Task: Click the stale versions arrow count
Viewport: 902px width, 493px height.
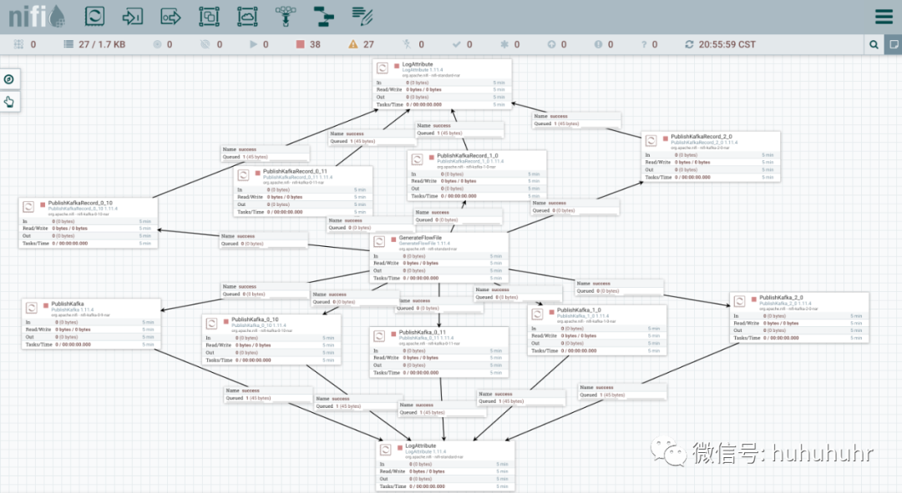Action: coord(557,44)
